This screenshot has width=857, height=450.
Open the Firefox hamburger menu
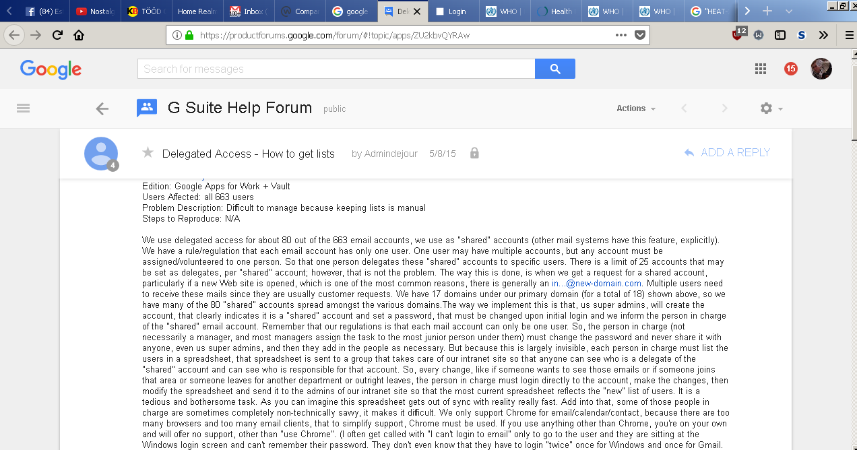pyautogui.click(x=849, y=35)
